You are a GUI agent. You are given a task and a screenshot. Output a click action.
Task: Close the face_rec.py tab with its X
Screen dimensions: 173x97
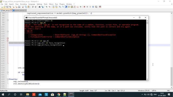click(11, 11)
